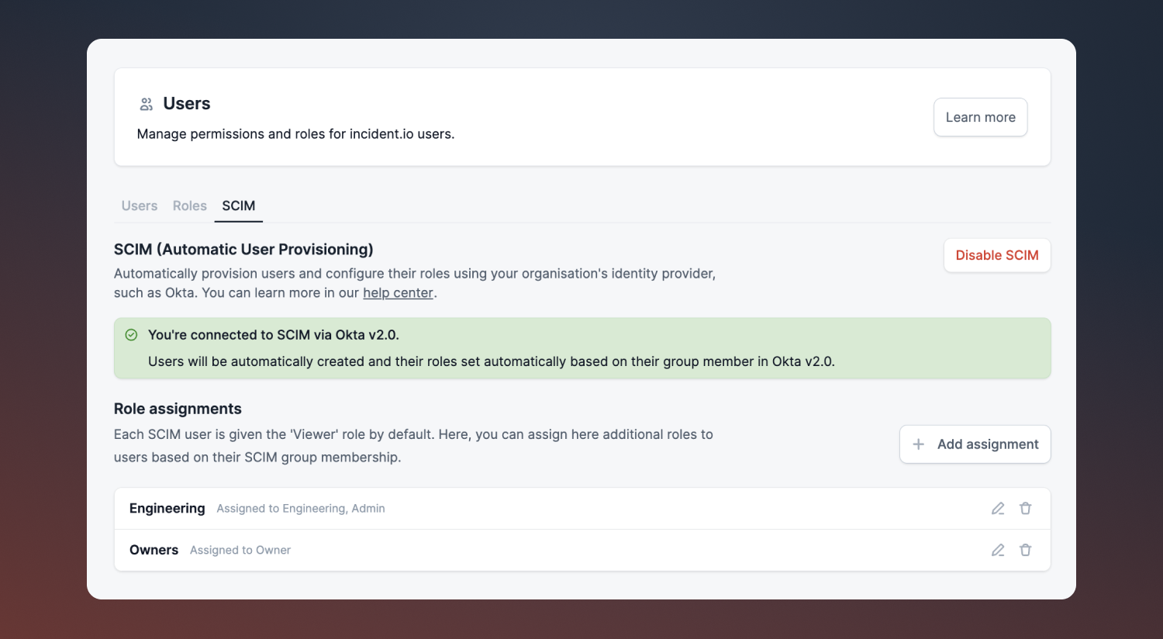Click the Users people icon in header

[146, 104]
